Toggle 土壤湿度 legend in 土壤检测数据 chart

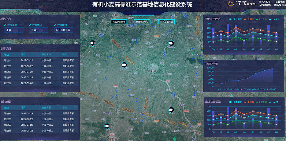point(235,102)
